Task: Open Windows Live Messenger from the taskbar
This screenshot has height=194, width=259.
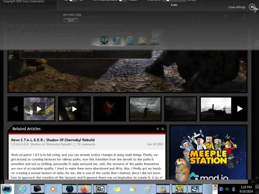Action: 163,189
